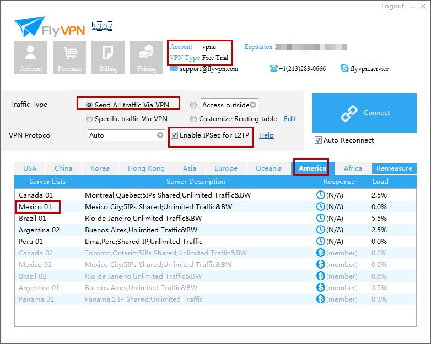Screen dimensions: 431x344
Task: Select the Mexico 01 server row
Action: pyautogui.click(x=215, y=206)
